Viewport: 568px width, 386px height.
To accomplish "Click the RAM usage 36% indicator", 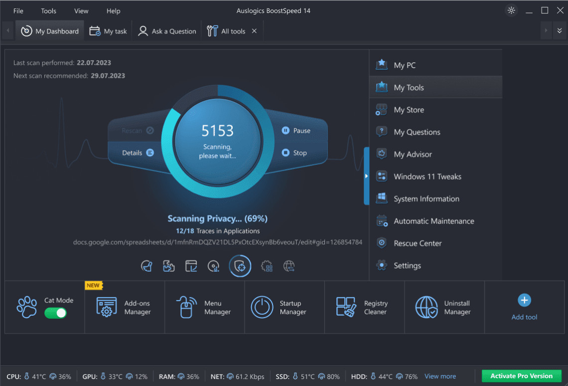I will pyautogui.click(x=188, y=377).
